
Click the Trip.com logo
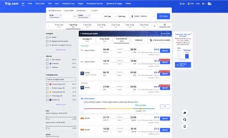point(12,3)
